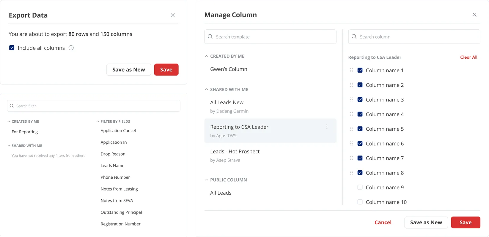Choose Application In filter field
The image size is (489, 237).
click(114, 142)
